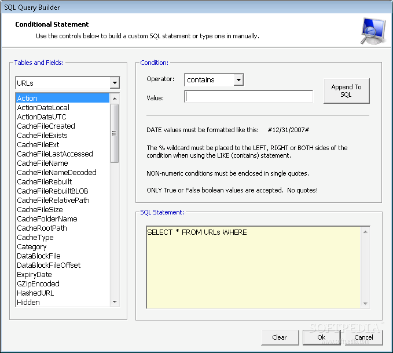Select the Hidden field
This screenshot has height=353, width=393.
point(63,303)
